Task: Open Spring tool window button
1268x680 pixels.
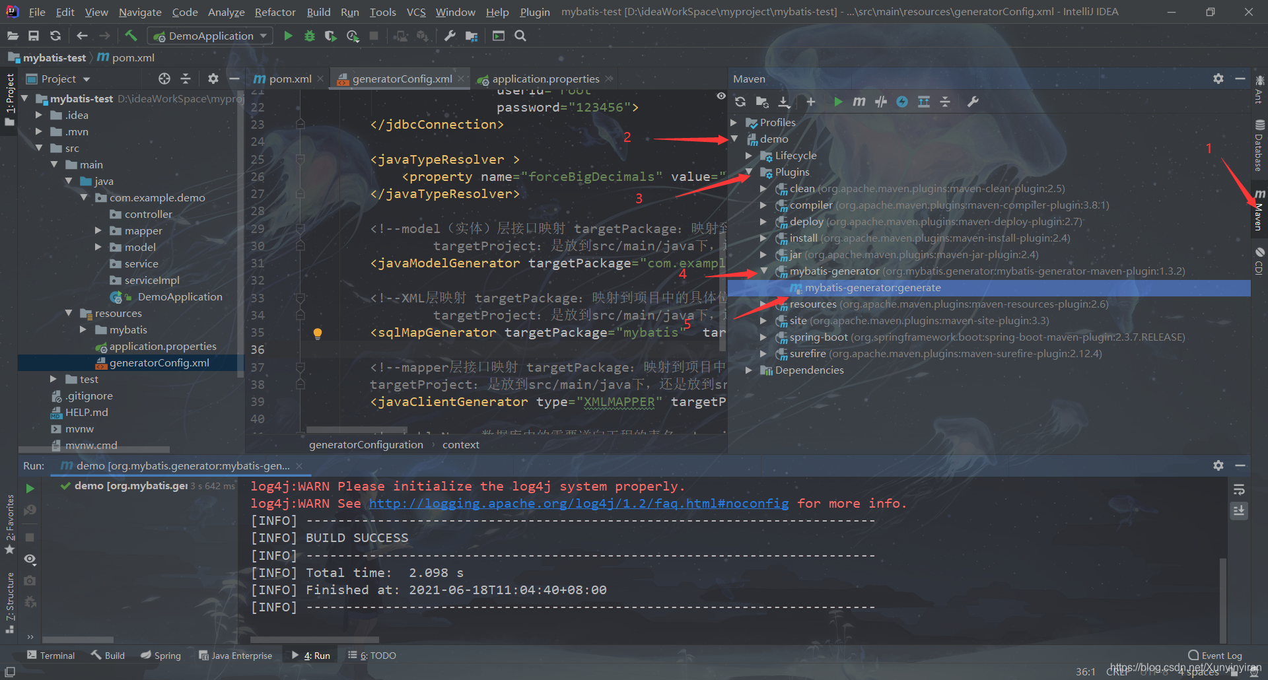Action: coord(161,656)
